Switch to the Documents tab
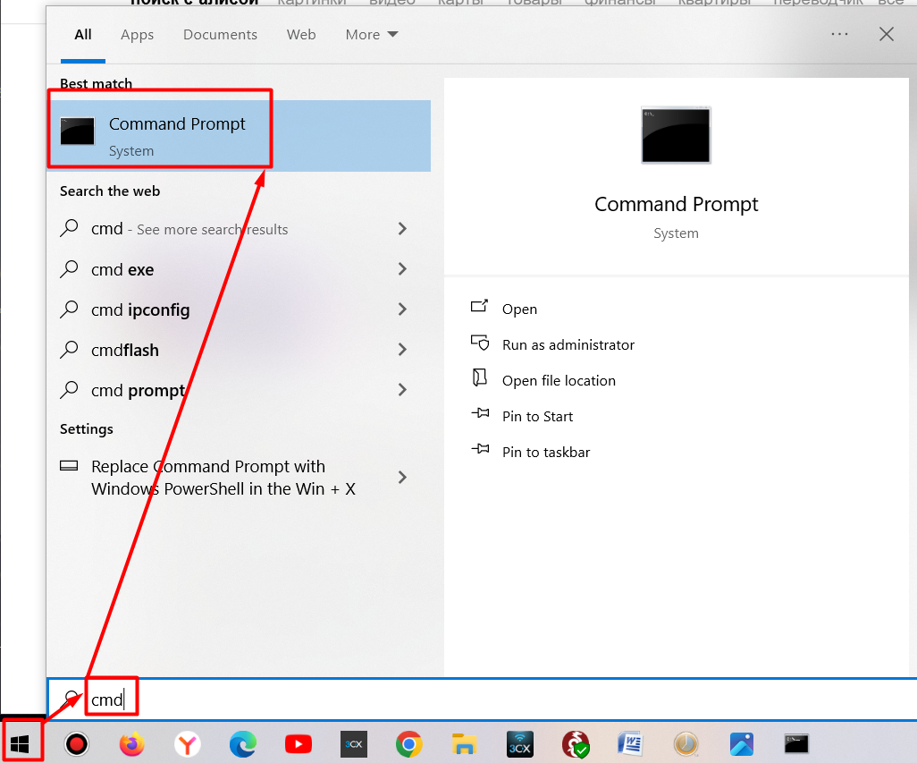This screenshot has width=917, height=763. [220, 35]
